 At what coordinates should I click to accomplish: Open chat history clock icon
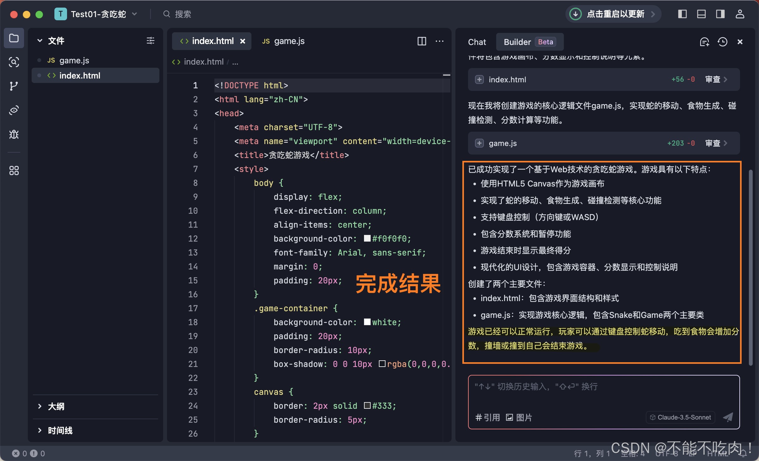(x=722, y=42)
